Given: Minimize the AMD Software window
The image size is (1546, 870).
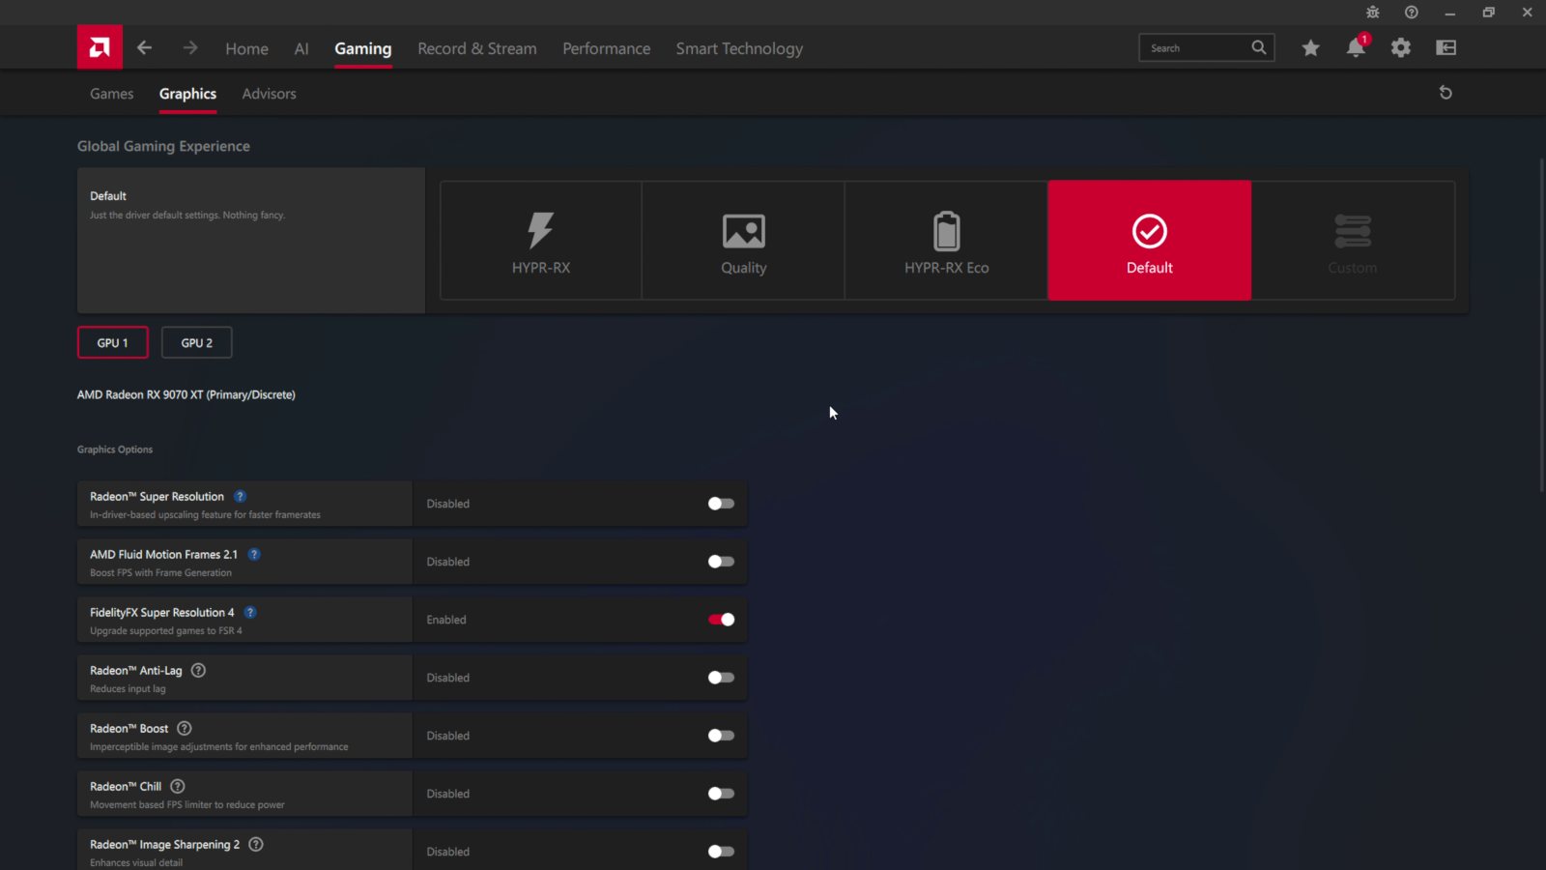Looking at the screenshot, I should point(1450,13).
